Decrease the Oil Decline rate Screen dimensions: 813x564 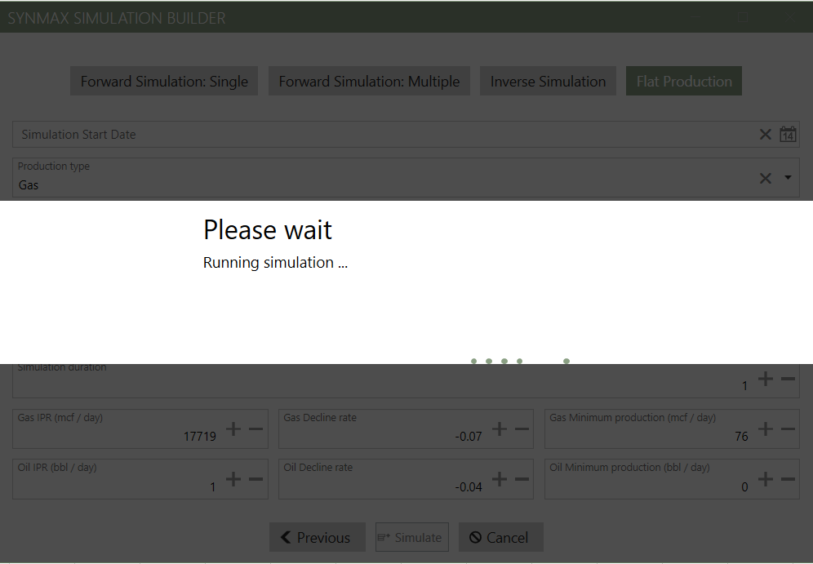[522, 480]
